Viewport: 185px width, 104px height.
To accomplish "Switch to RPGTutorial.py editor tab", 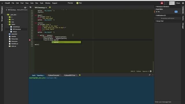I will [x=40, y=8].
